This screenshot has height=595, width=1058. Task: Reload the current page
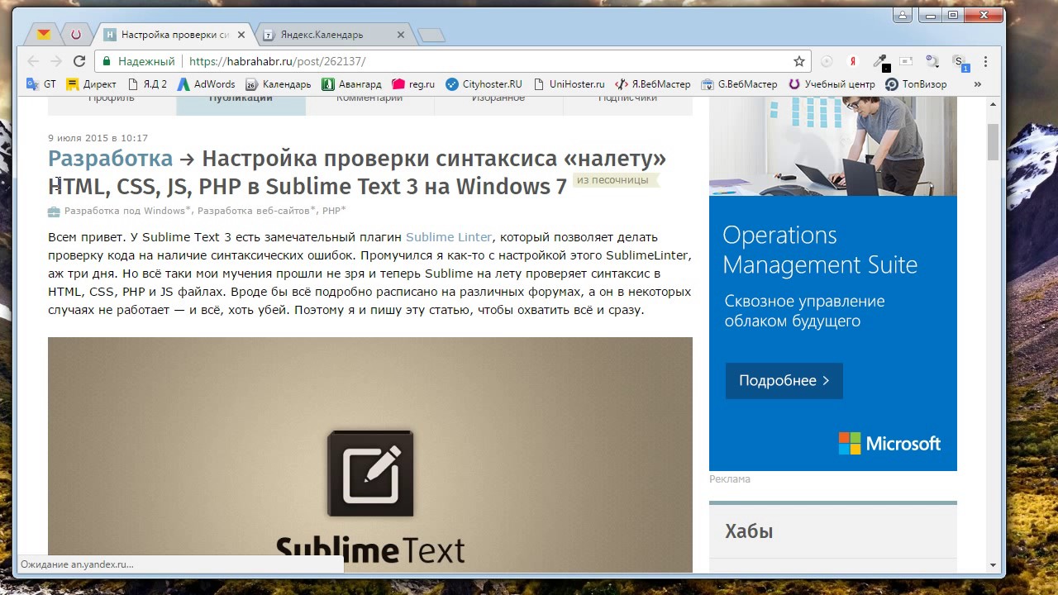pyautogui.click(x=79, y=61)
